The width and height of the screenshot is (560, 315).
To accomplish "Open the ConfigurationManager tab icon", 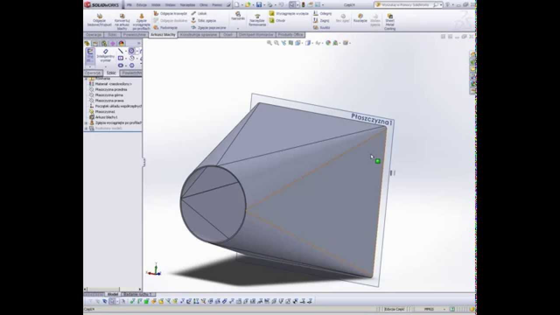I will click(x=104, y=43).
